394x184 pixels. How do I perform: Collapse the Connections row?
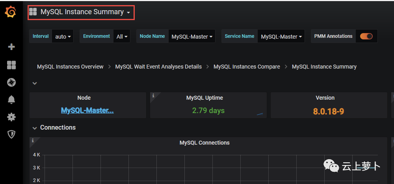coord(35,128)
